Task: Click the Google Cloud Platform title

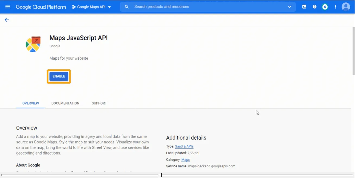Action: point(41,7)
